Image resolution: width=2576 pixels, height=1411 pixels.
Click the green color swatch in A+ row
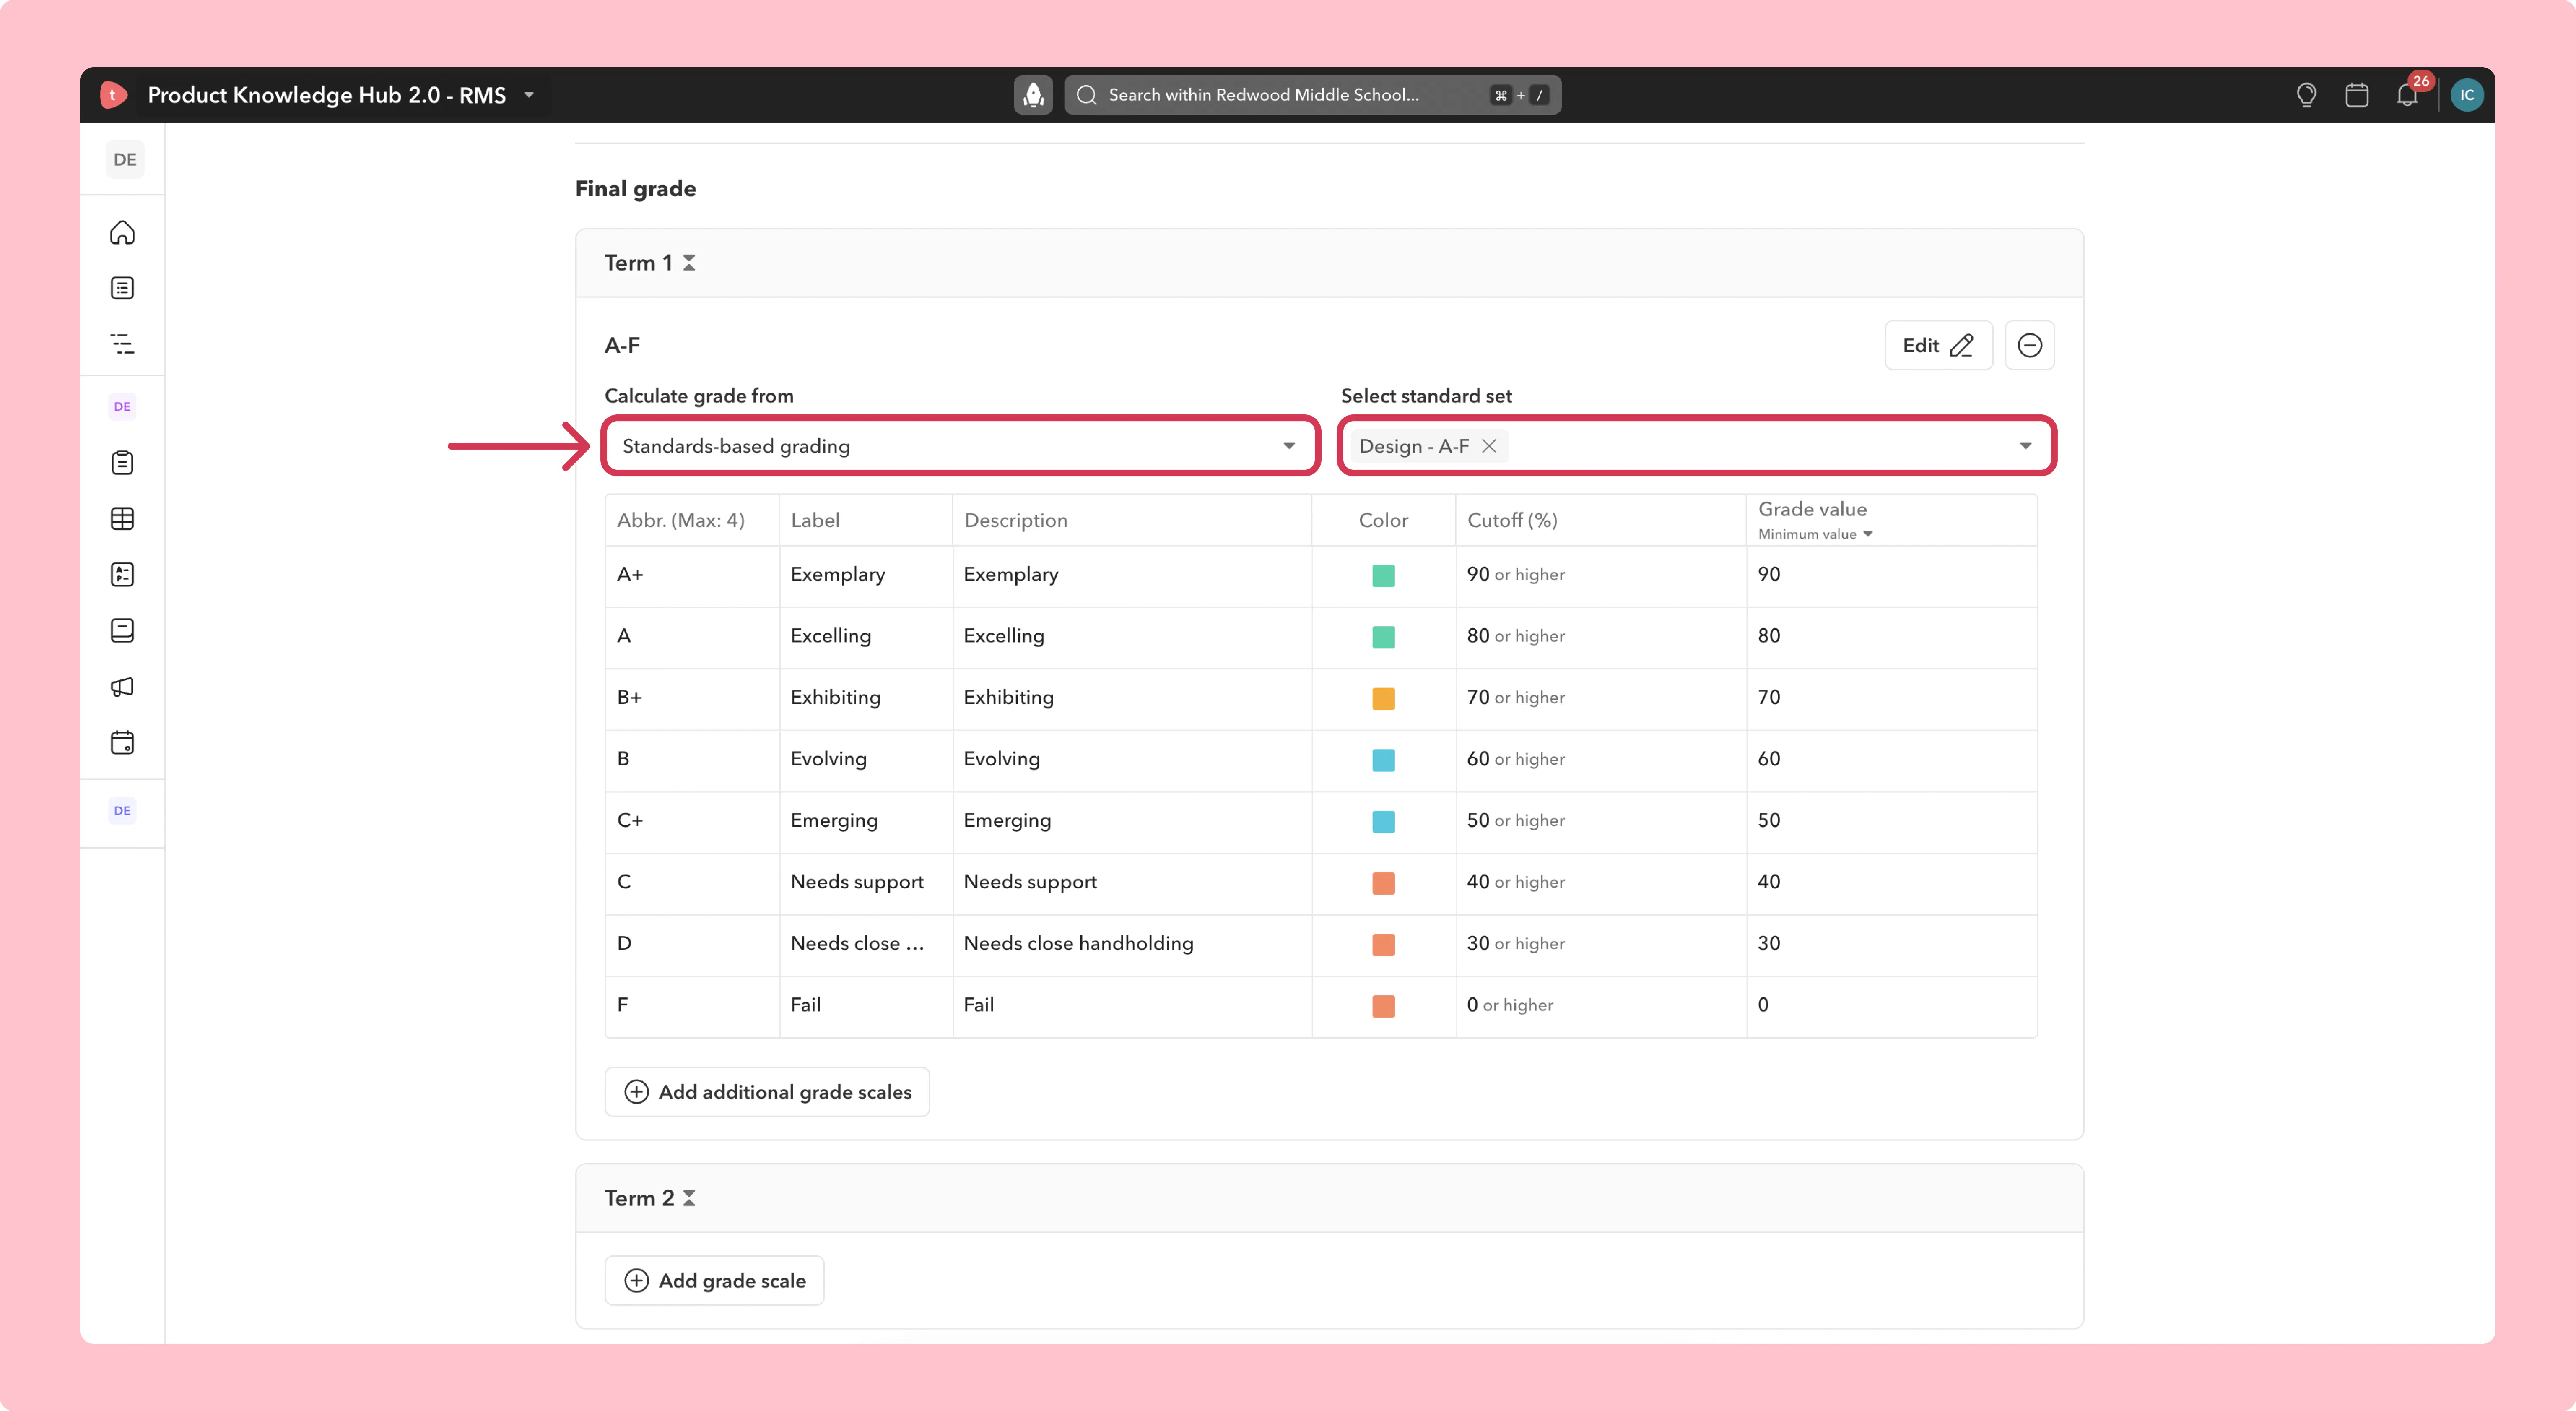coord(1383,575)
